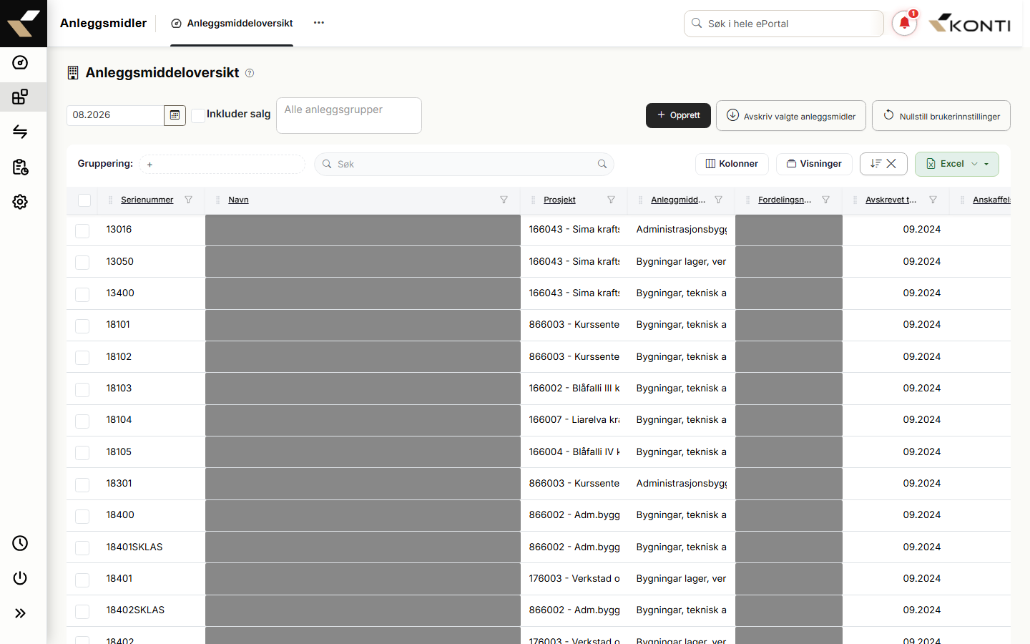This screenshot has width=1030, height=644.
Task: Open filter for Navn column
Action: pyautogui.click(x=504, y=200)
